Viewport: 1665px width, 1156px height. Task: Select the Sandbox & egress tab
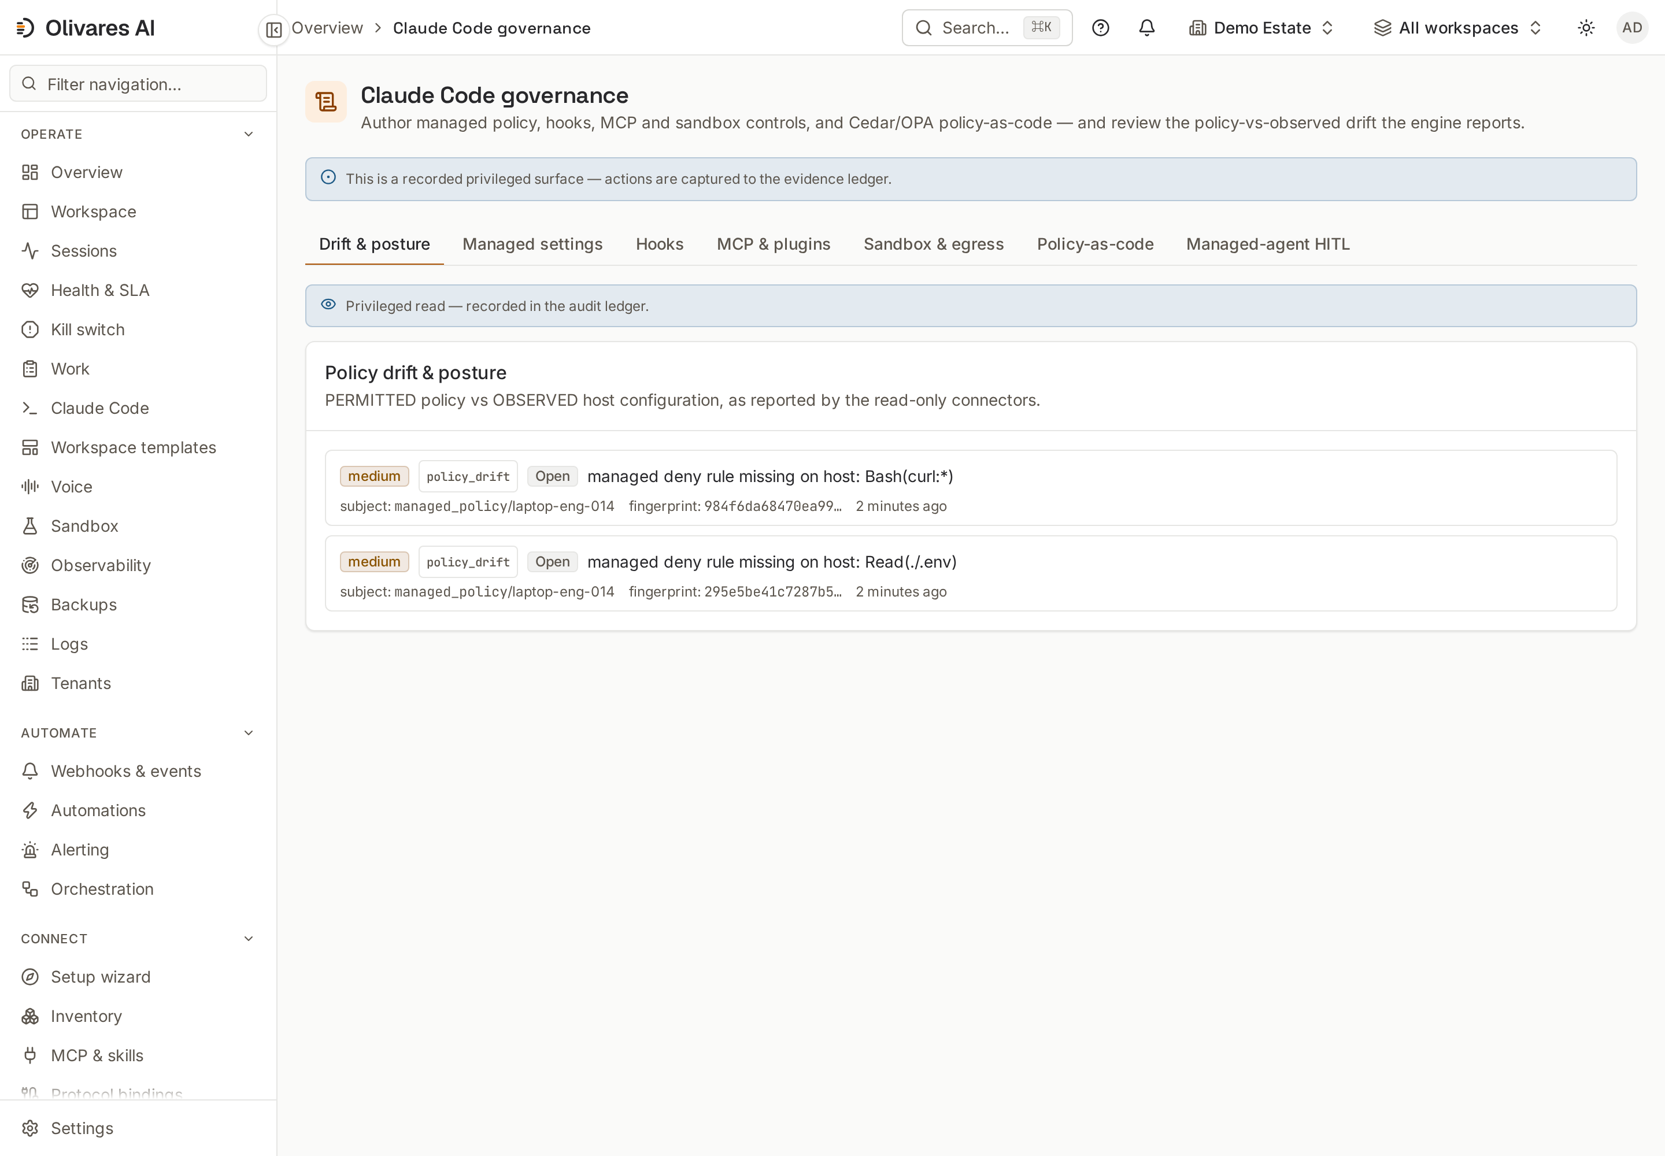(x=933, y=244)
